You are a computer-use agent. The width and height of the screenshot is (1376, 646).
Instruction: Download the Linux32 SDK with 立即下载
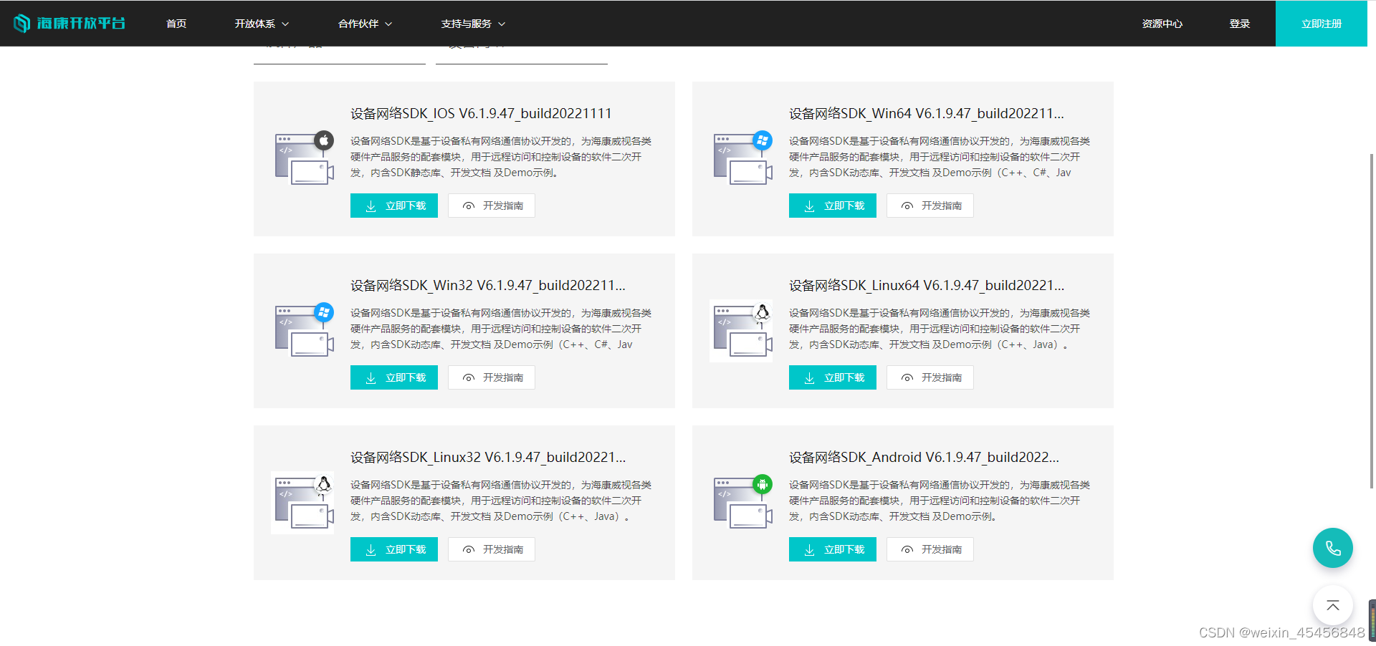394,549
